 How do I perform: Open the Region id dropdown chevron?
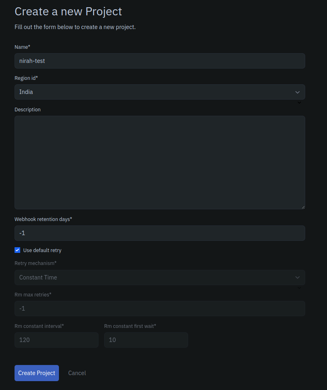pos(298,92)
